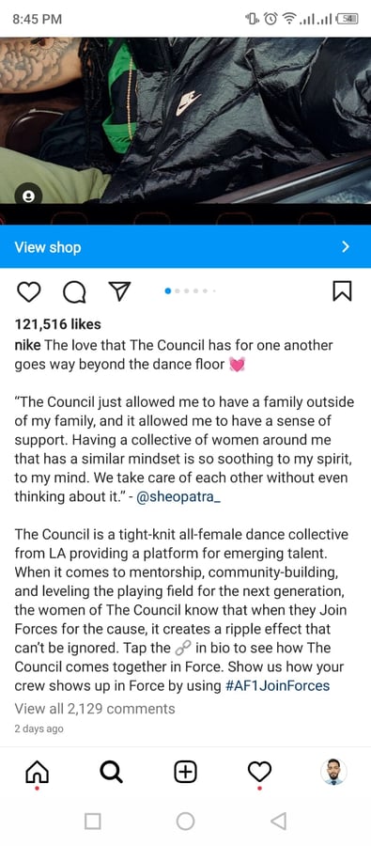View all 2,129 comments
This screenshot has height=846, width=371.
[x=94, y=709]
